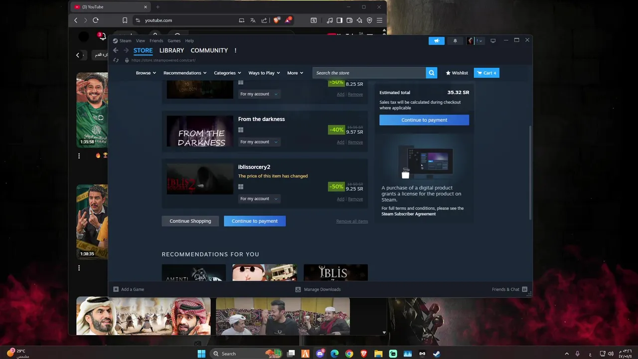Open the From the darkness game thumbnail
Screen dimensions: 638x359
pyautogui.click(x=200, y=132)
